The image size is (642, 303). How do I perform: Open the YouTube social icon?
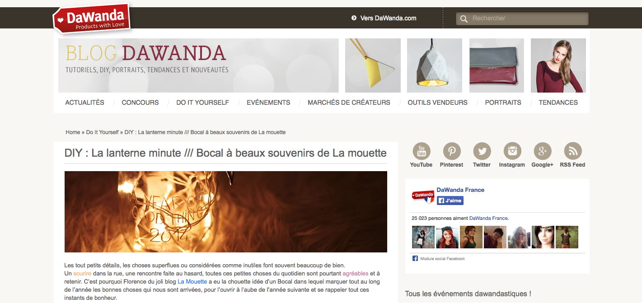pos(422,151)
